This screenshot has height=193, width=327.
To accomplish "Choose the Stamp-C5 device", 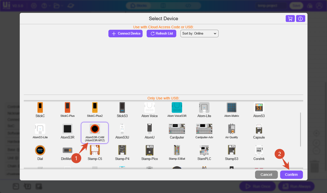I will pyautogui.click(x=95, y=150).
